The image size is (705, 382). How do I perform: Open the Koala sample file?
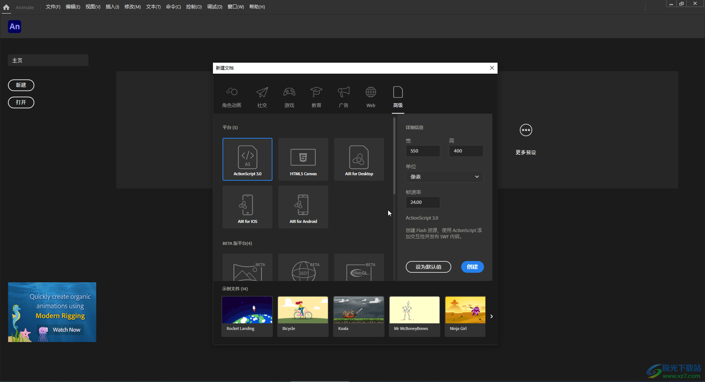click(359, 316)
